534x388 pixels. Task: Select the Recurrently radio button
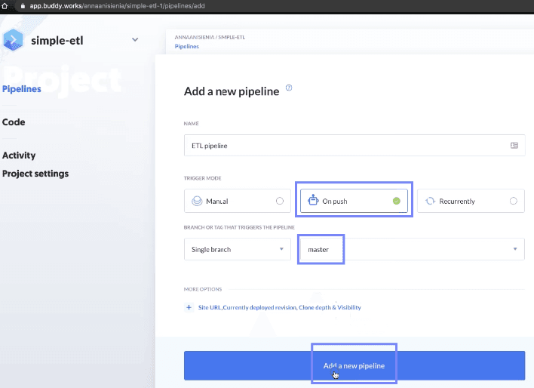(513, 202)
